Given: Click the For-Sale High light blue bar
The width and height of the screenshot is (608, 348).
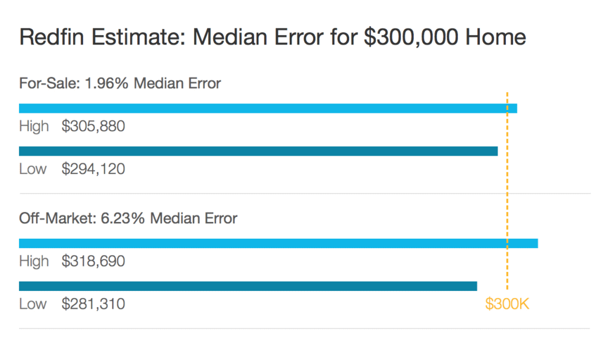Looking at the screenshot, I should [268, 109].
